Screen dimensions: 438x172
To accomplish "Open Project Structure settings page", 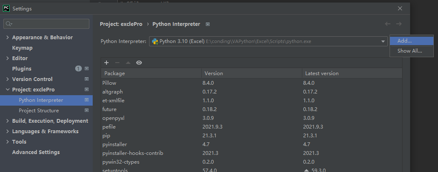I will [x=39, y=111].
